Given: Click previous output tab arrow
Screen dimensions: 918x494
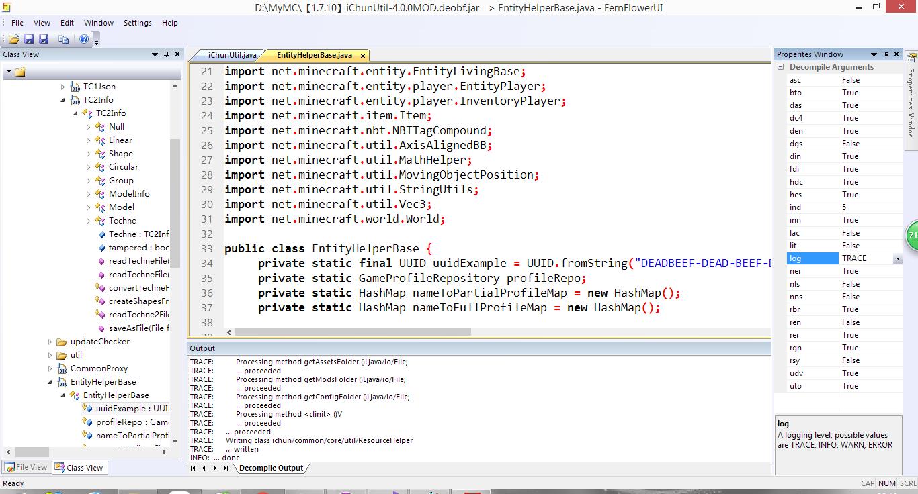Looking at the screenshot, I should tap(204, 468).
